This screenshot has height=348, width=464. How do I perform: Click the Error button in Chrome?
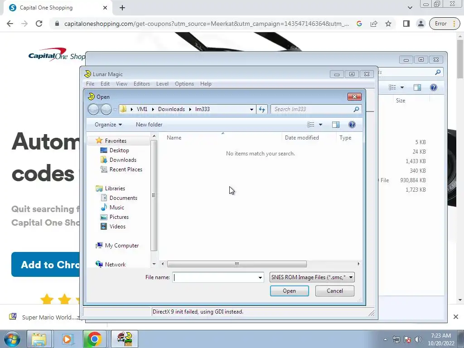point(445,24)
